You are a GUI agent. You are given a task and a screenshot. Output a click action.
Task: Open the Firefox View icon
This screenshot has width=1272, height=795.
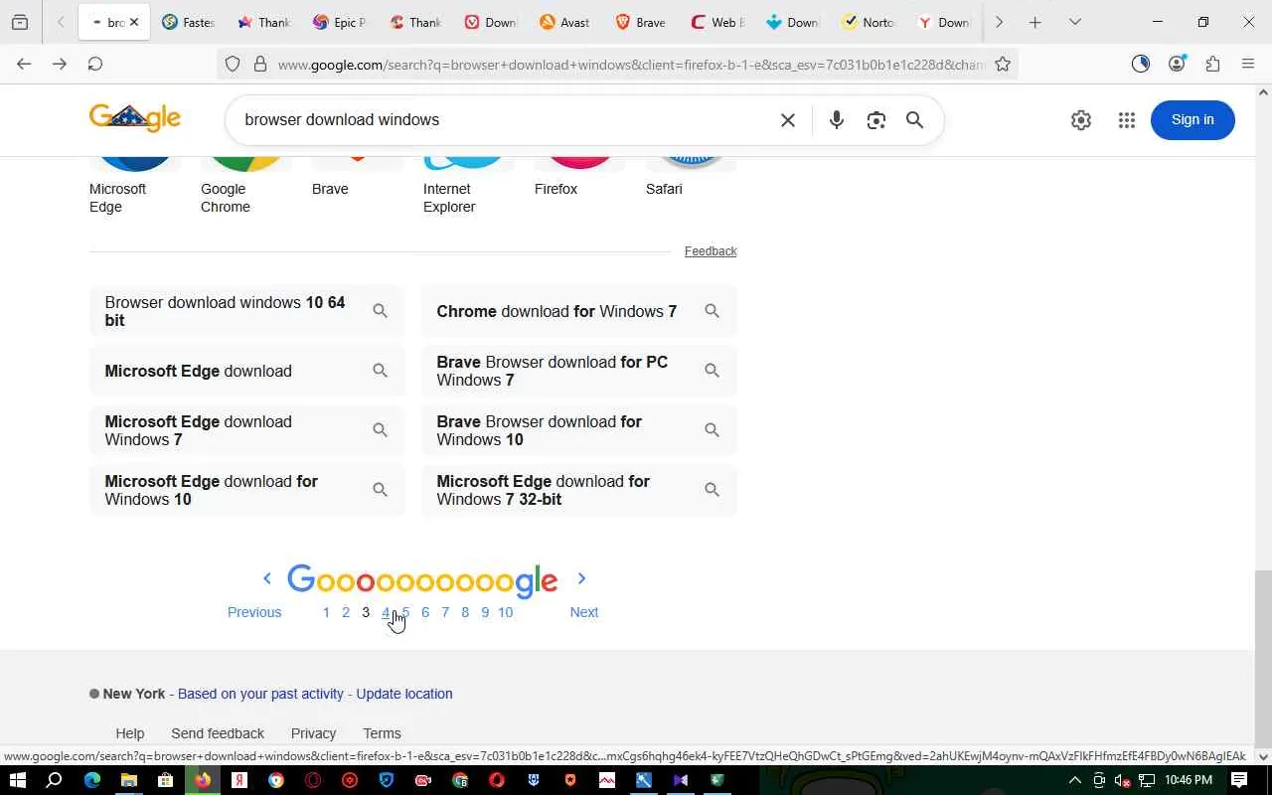pyautogui.click(x=20, y=22)
